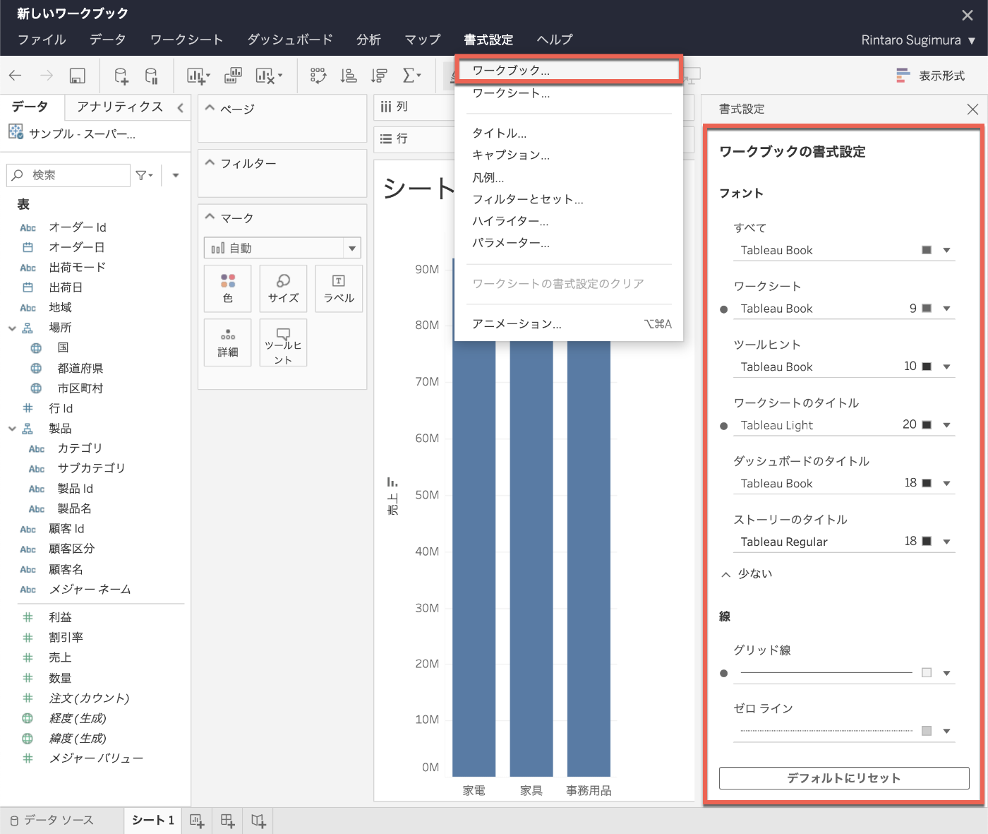Sort descending toolbar icon
This screenshot has width=988, height=834.
point(380,76)
